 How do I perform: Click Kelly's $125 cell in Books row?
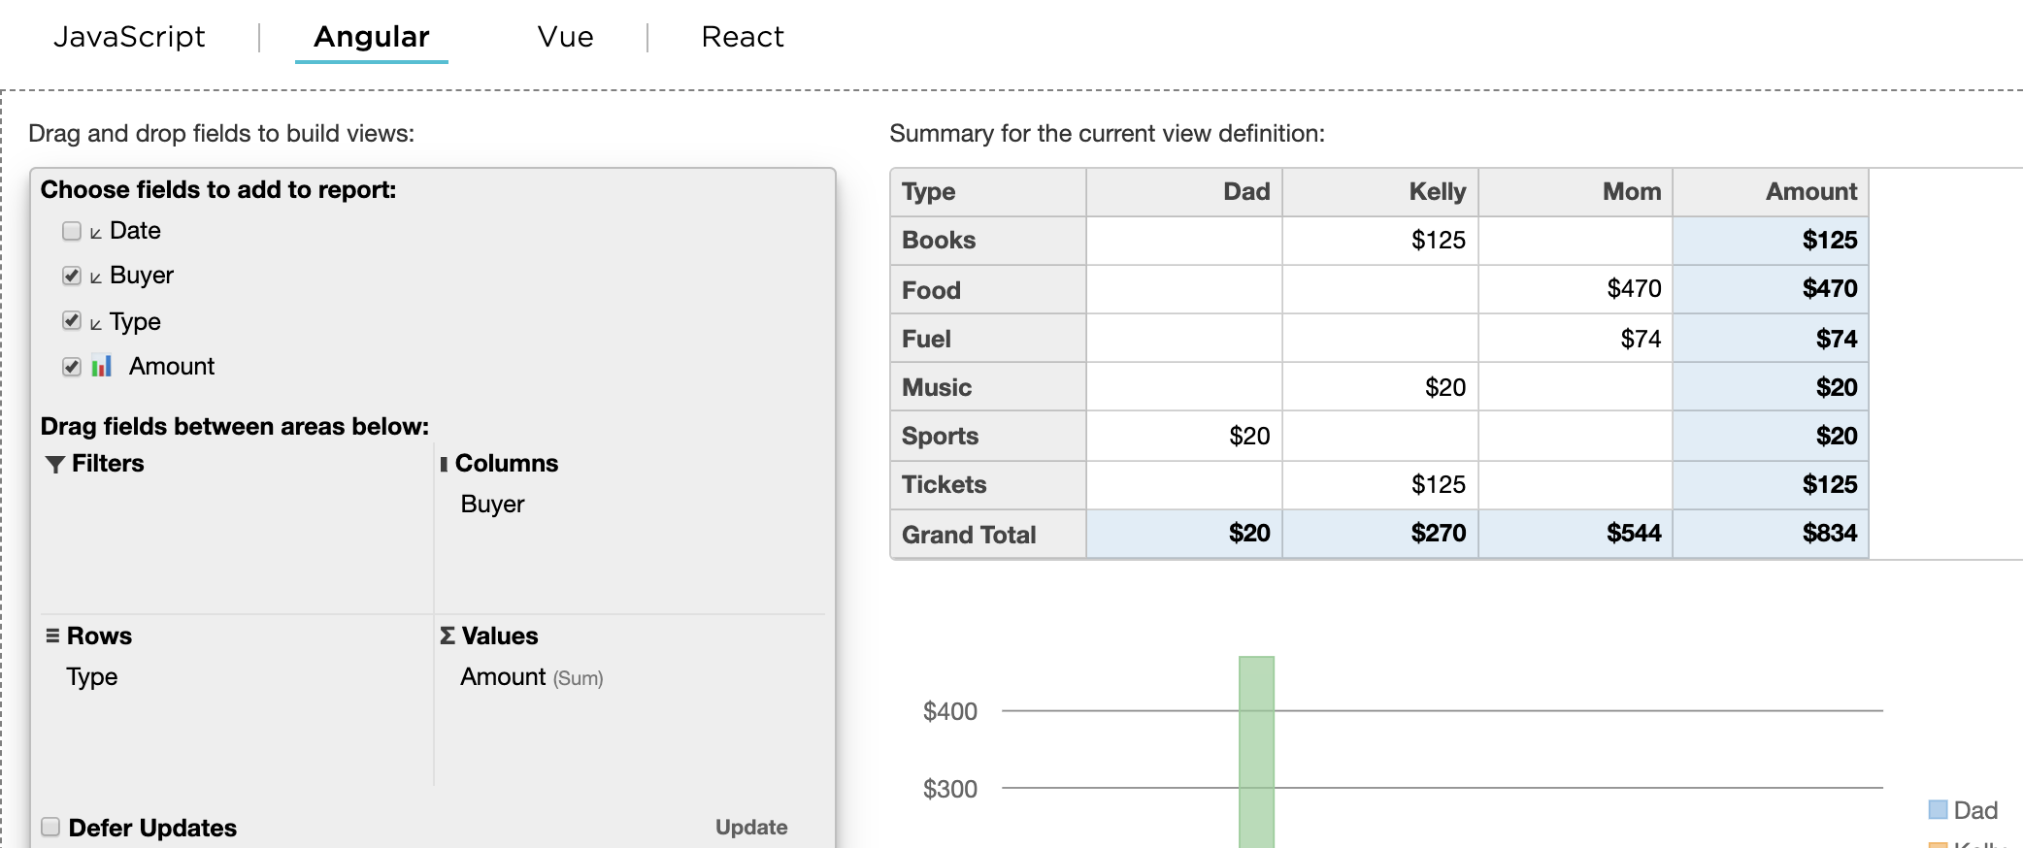[1380, 241]
